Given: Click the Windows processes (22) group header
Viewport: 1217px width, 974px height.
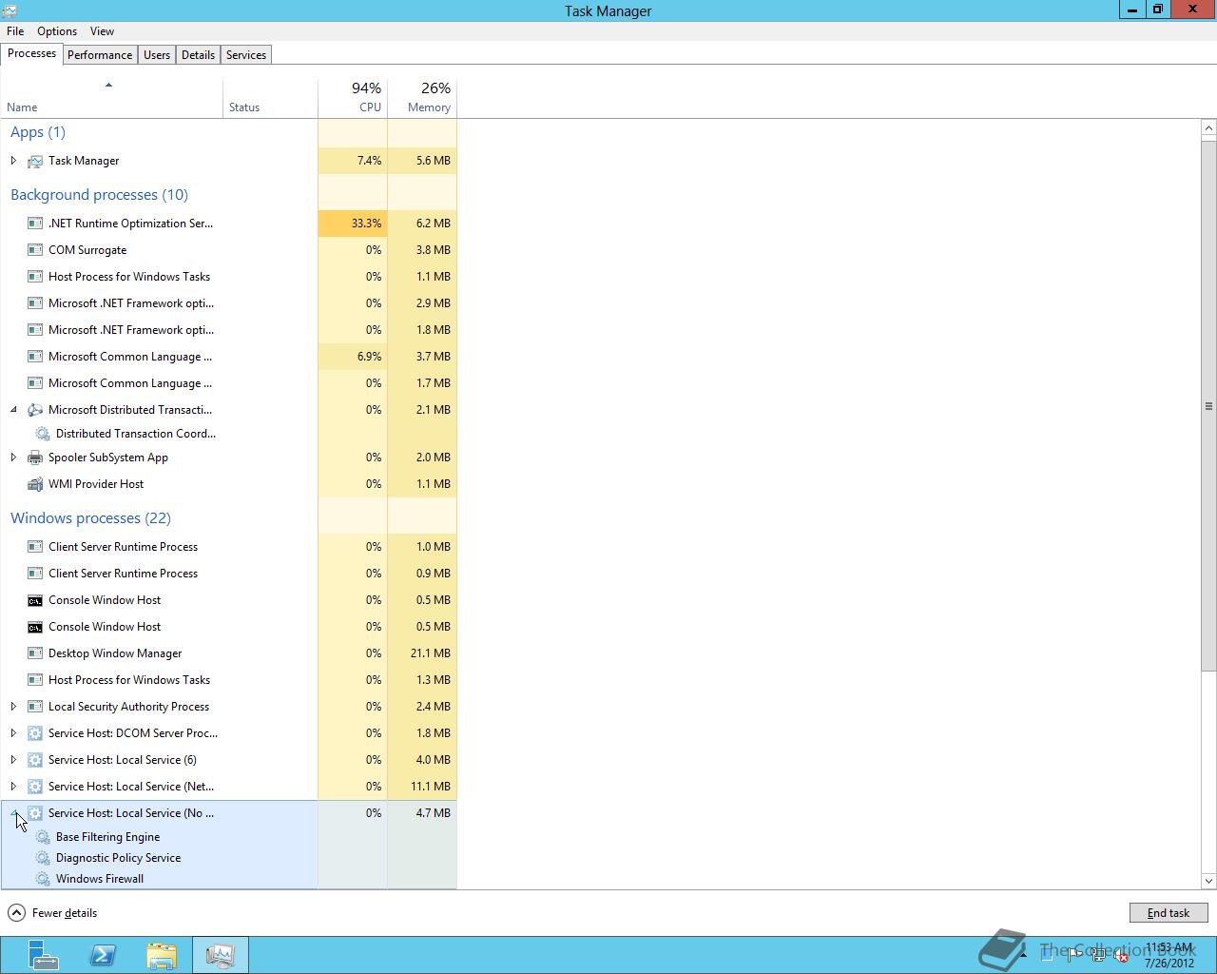Looking at the screenshot, I should (x=90, y=518).
